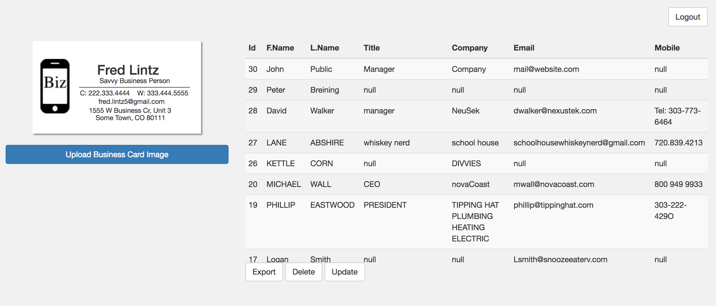The height and width of the screenshot is (306, 716).
Task: Select the John Public contact row
Action: (x=476, y=69)
